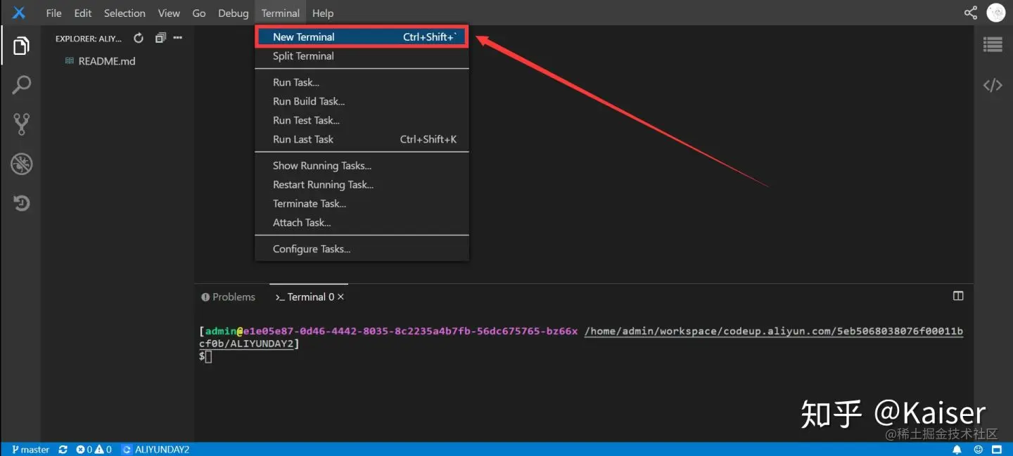1013x456 pixels.
Task: Open the Go menu
Action: click(199, 13)
